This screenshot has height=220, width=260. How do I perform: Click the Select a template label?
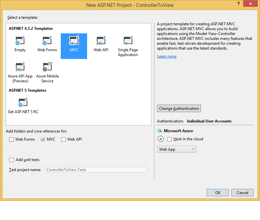click(x=22, y=17)
